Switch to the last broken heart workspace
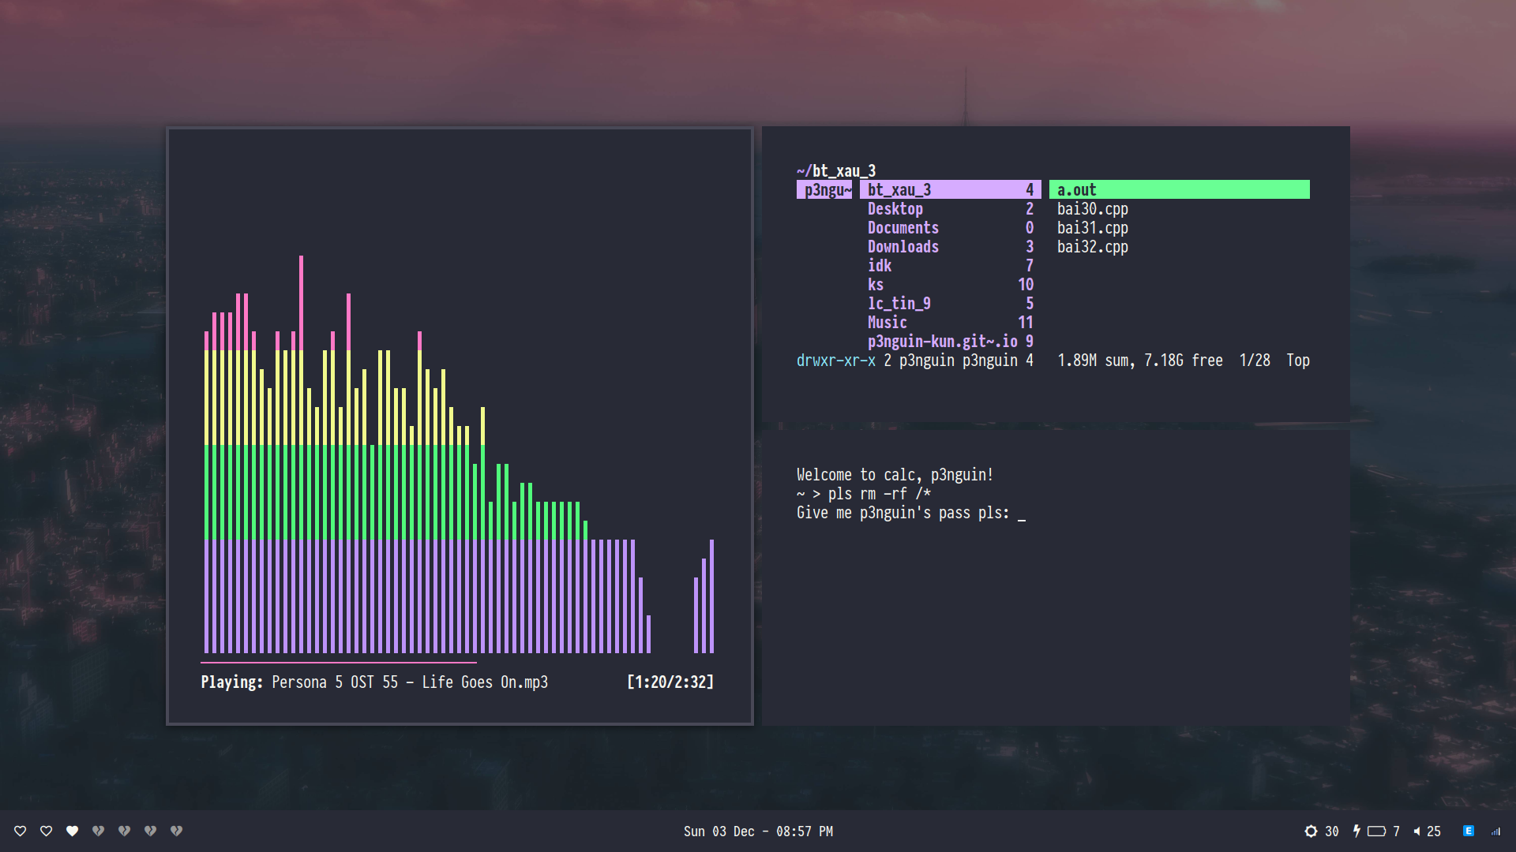Screen dimensions: 1516x852 [x=177, y=831]
